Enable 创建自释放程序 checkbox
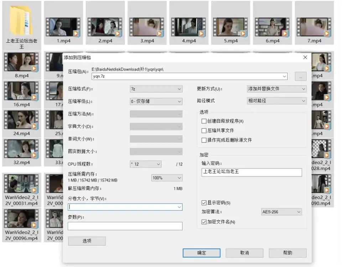342x267 pixels. 204,121
